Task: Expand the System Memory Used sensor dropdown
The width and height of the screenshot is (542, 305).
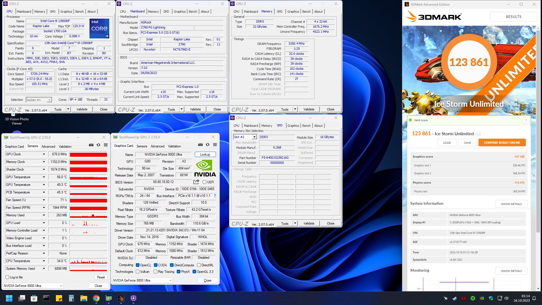Action: pyautogui.click(x=44, y=269)
